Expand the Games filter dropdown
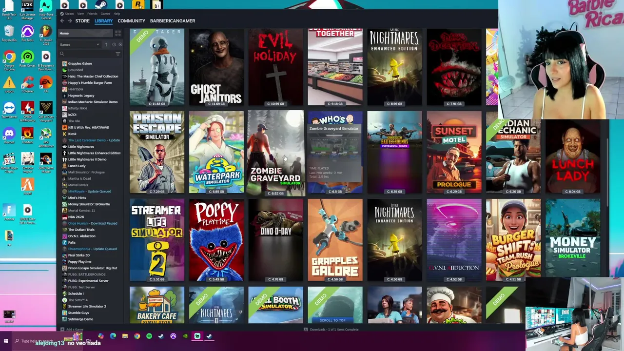This screenshot has width=624, height=351. click(x=79, y=44)
